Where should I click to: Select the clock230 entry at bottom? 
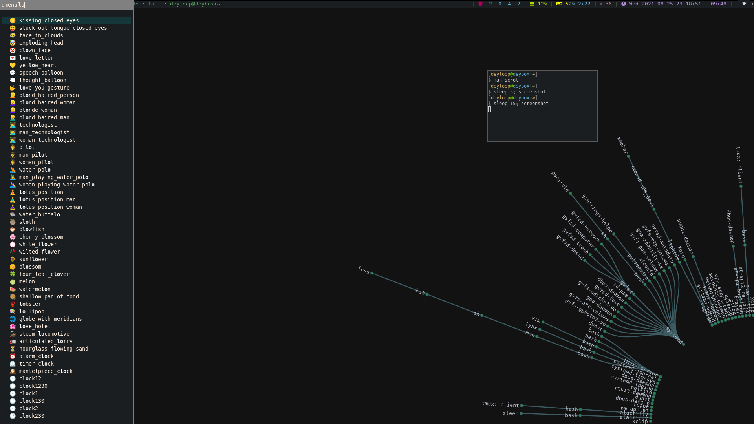click(32, 416)
